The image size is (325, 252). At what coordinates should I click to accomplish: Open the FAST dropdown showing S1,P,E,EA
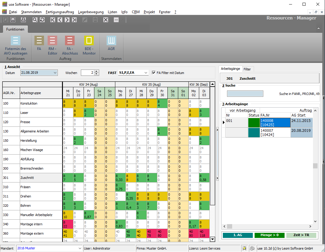point(146,73)
